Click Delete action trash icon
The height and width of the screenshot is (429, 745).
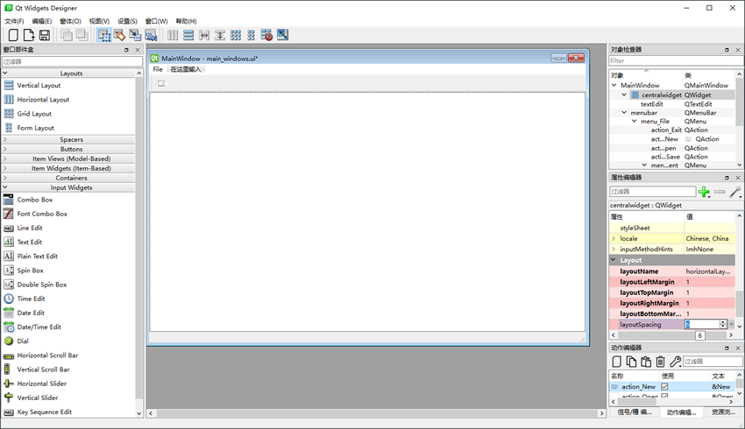tap(661, 362)
